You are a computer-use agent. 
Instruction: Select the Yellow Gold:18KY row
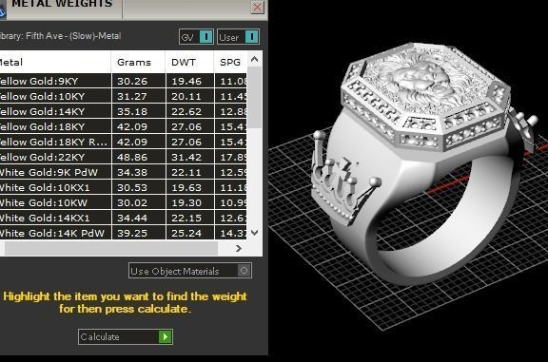pos(123,126)
